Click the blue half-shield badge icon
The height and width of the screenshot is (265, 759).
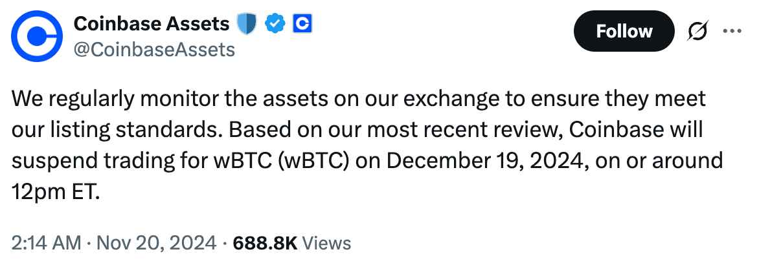[246, 24]
